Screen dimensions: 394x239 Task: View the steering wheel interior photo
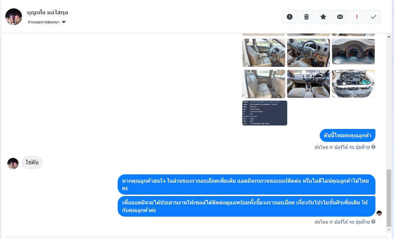[308, 53]
